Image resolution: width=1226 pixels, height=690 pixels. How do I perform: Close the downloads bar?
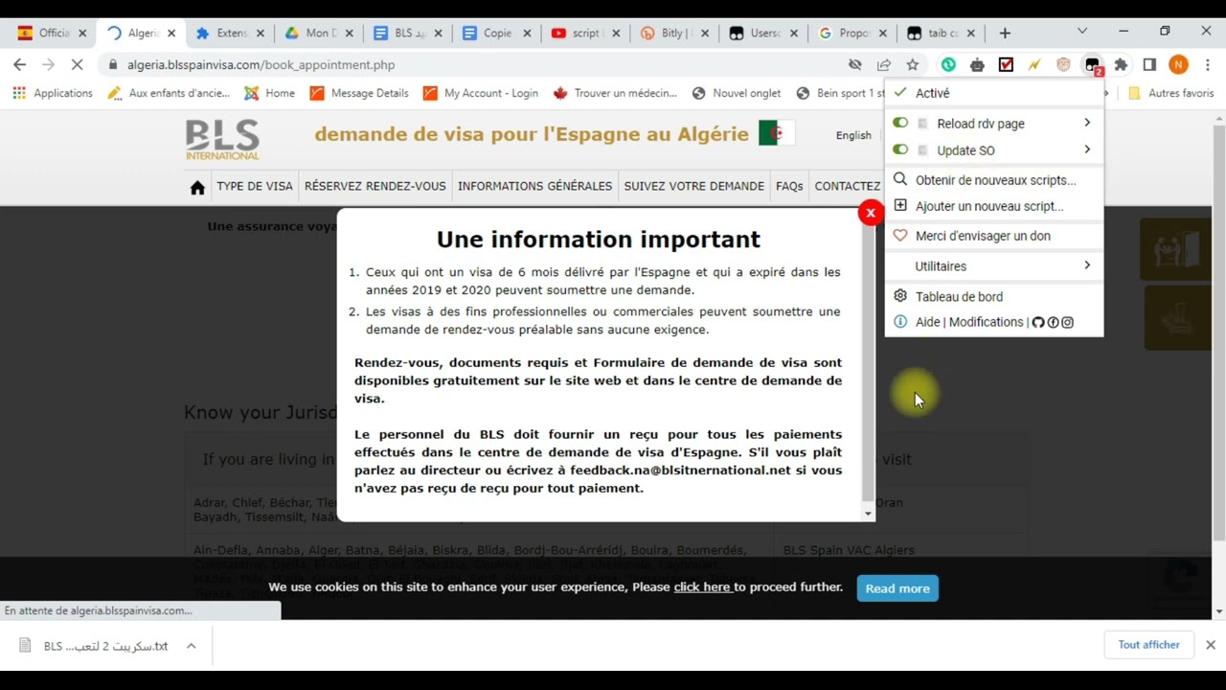(x=1211, y=645)
